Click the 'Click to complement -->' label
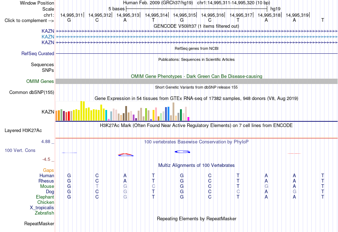 29,21
